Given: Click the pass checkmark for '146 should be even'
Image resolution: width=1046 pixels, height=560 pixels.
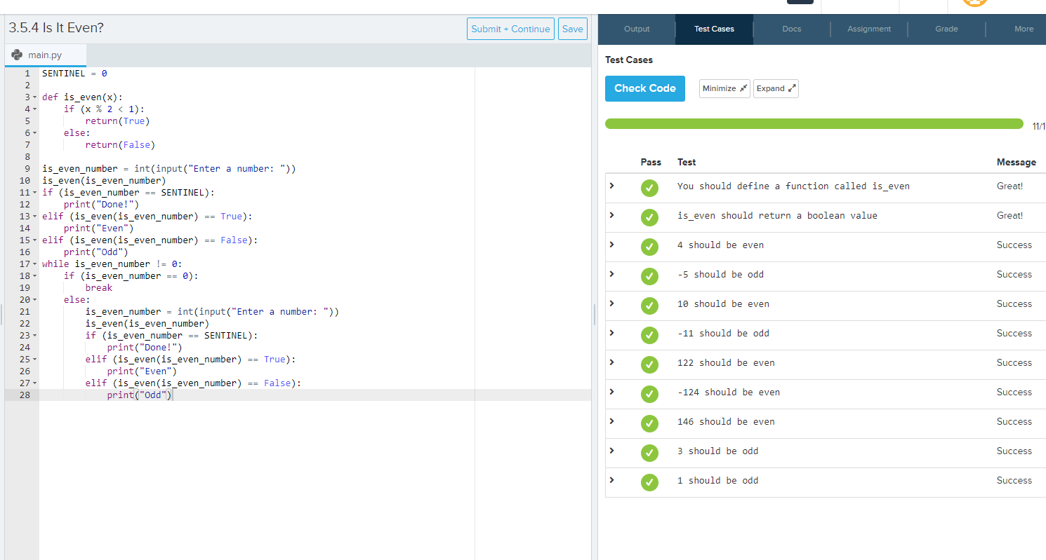Looking at the screenshot, I should coord(650,423).
